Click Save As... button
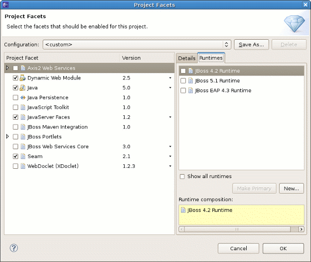311x262 pixels. tap(251, 45)
